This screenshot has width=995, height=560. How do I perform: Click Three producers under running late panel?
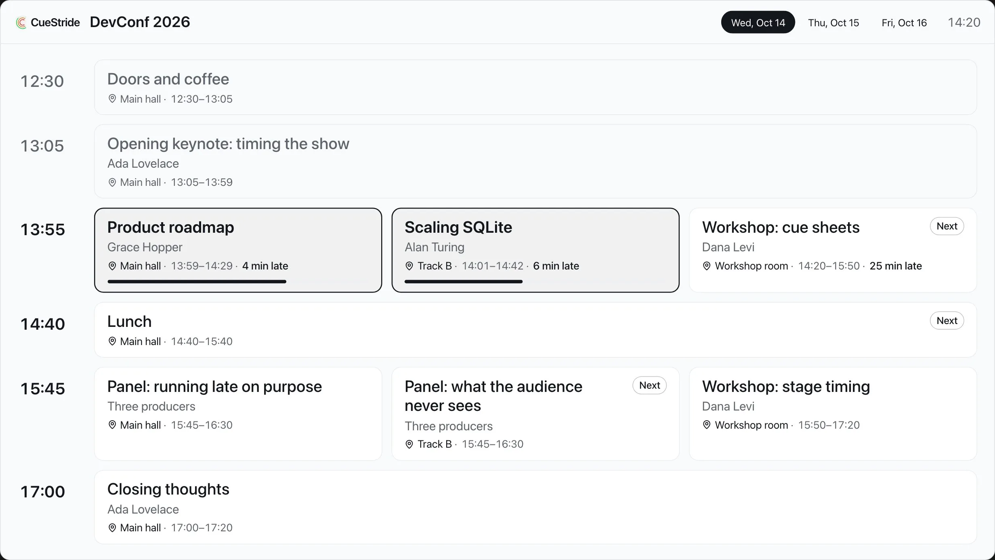pos(151,406)
